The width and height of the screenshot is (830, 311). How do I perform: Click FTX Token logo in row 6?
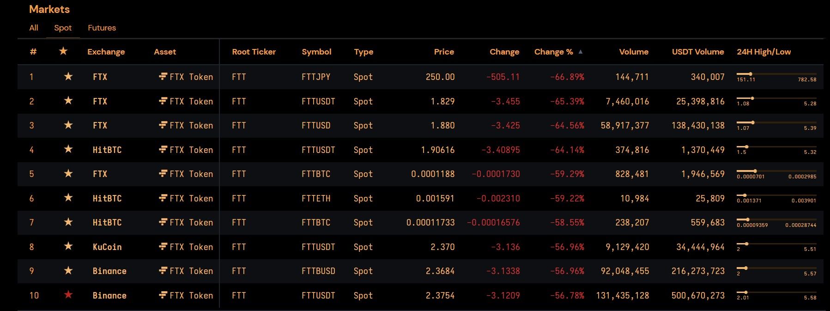point(163,198)
